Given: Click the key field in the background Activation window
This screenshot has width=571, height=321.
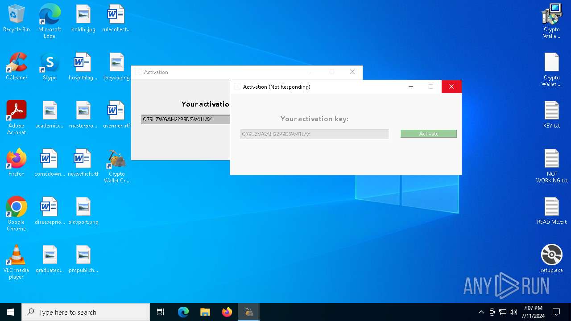Looking at the screenshot, I should click(x=186, y=119).
